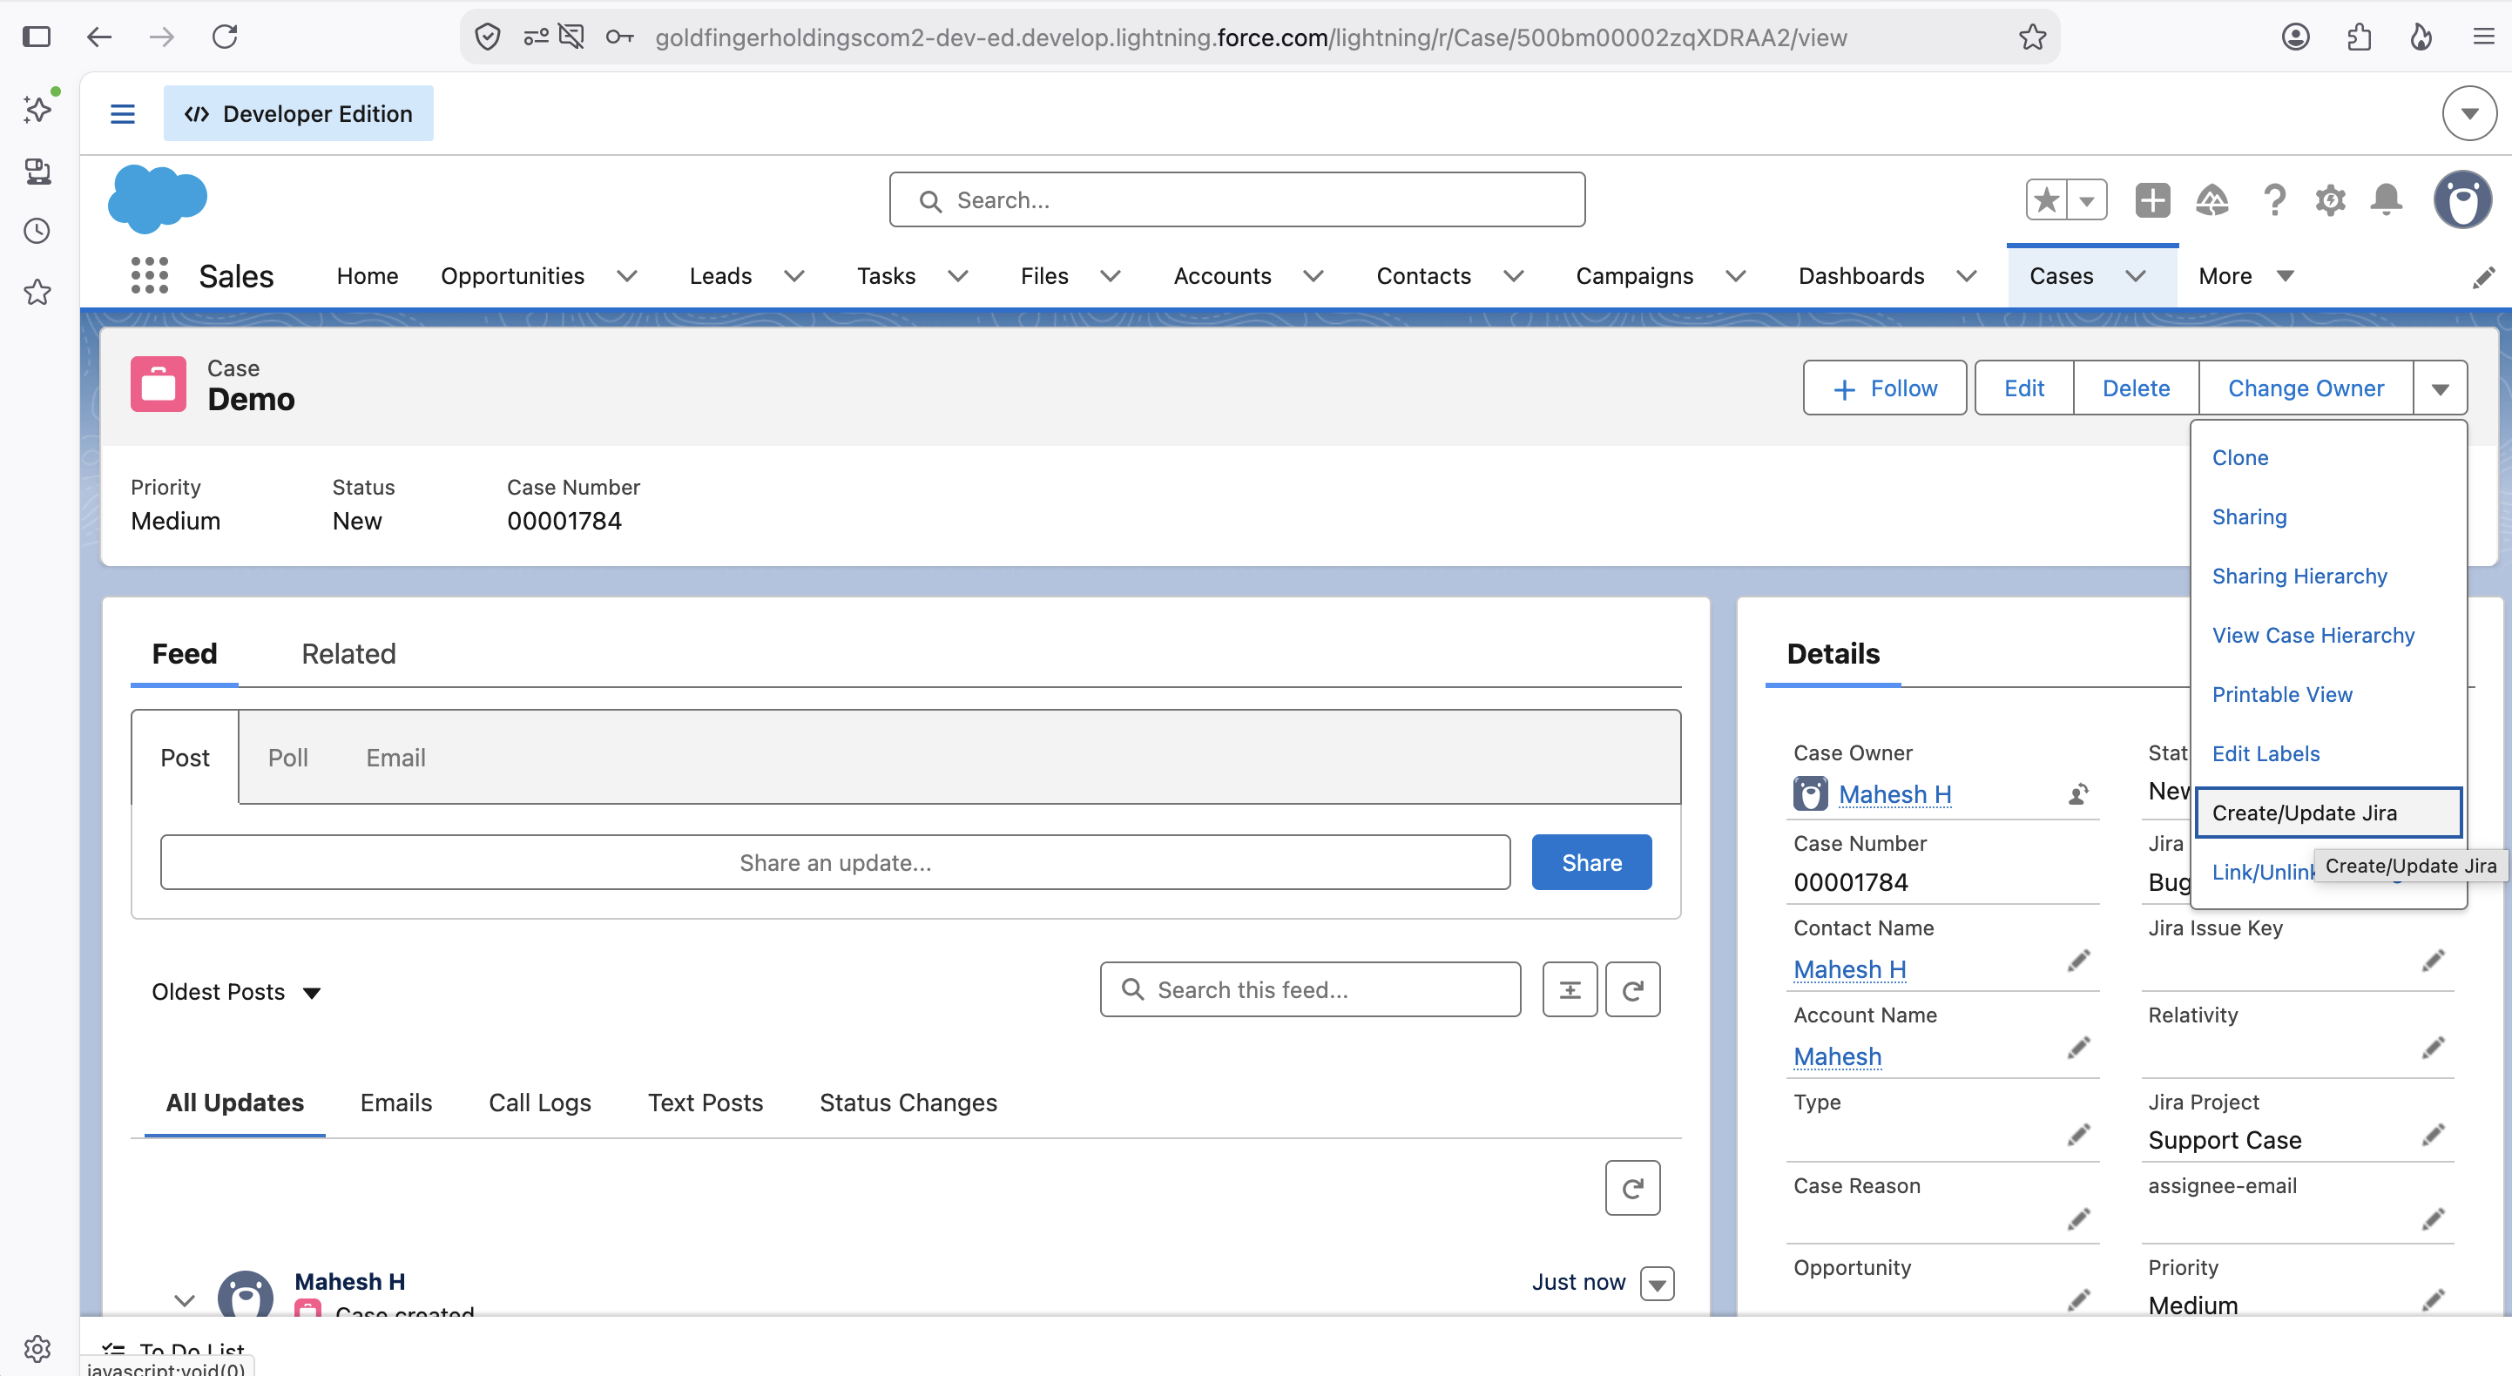Select Sharing Hierarchy menu entry
This screenshot has height=1376, width=2512.
point(2299,576)
